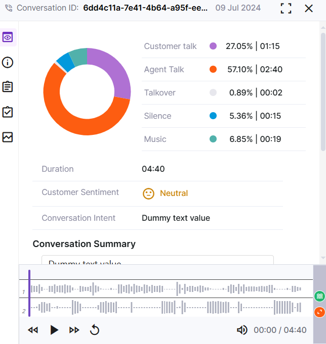326x344 pixels.
Task: Click the Customer talk label
Action: click(x=171, y=46)
